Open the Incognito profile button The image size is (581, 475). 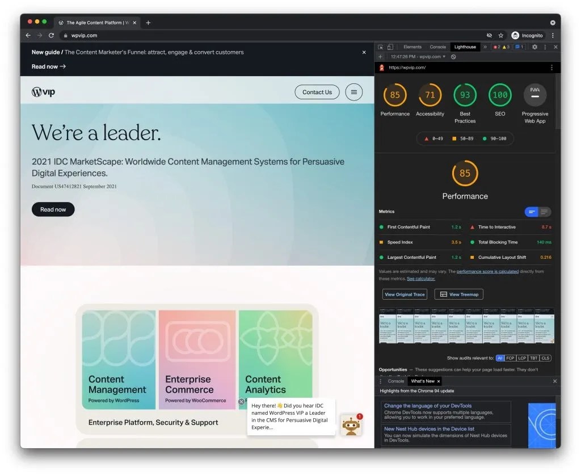[527, 36]
